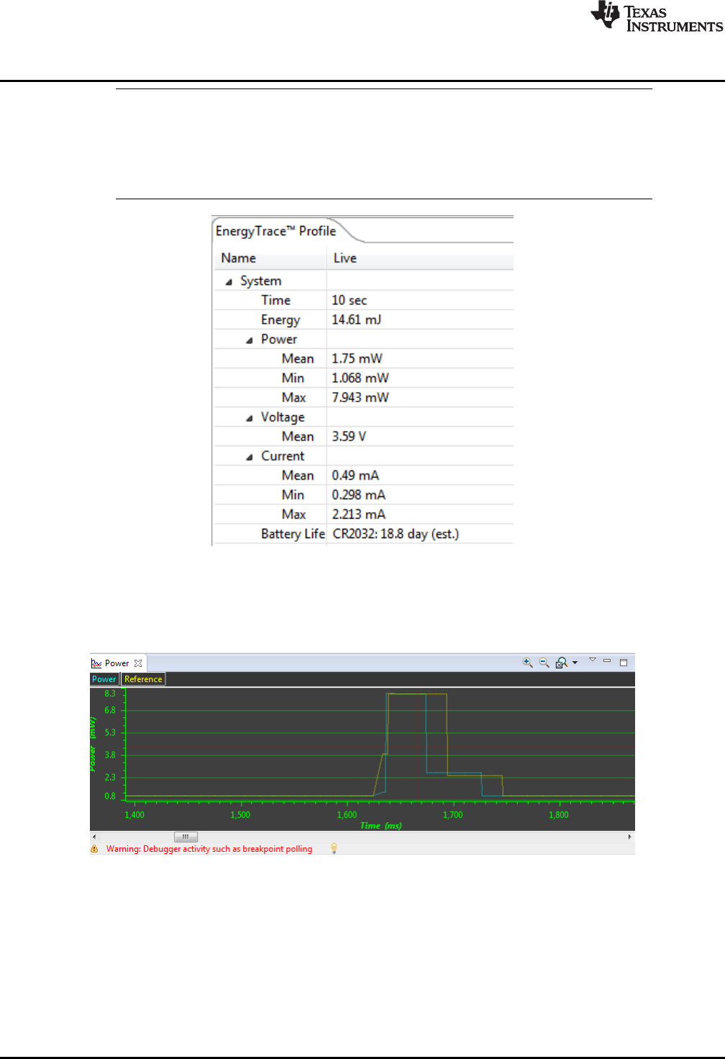Screen dimensions: 725x1059
Task: Close the Power tab
Action: click(x=138, y=663)
